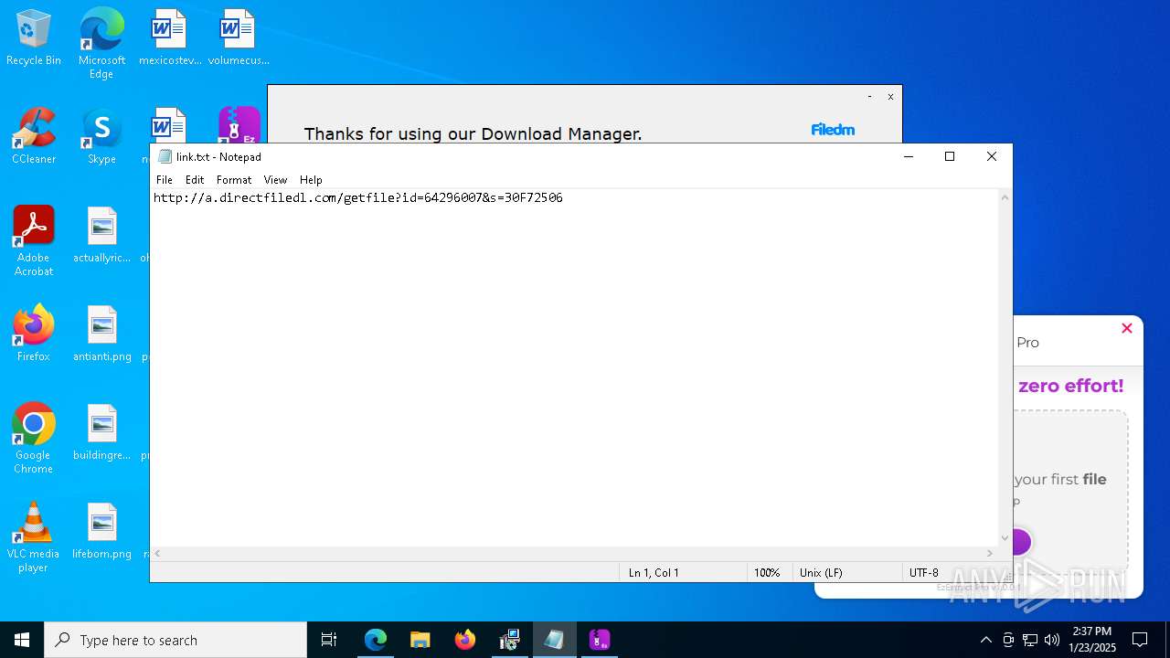Image resolution: width=1170 pixels, height=658 pixels.
Task: Minimize the link.txt Notepad window
Action: click(909, 156)
